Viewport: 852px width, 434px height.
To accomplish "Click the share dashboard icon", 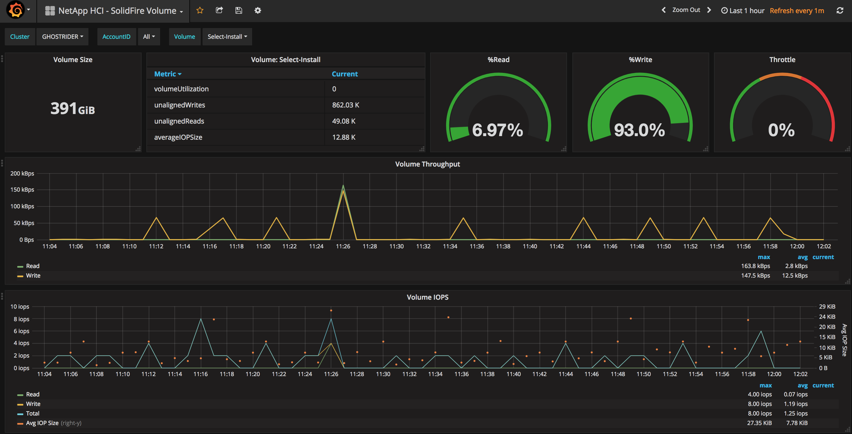I will coord(219,10).
